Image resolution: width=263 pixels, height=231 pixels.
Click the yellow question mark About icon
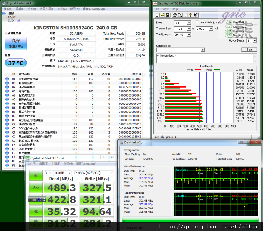(191, 15)
